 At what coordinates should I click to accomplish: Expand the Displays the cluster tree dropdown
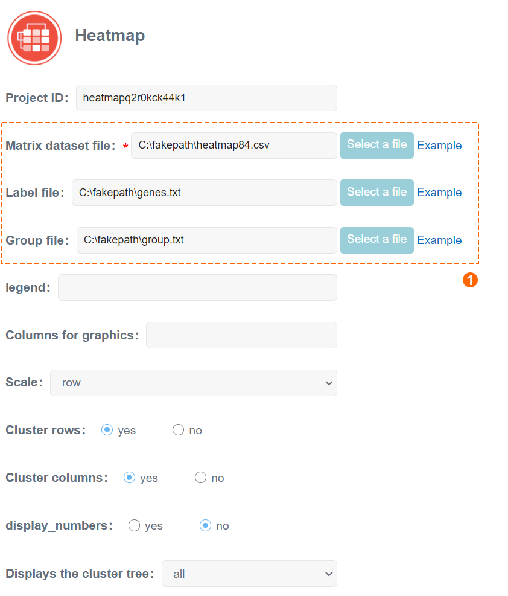[249, 574]
